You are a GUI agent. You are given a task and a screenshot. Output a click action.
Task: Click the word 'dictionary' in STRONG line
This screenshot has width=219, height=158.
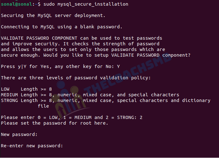point(196,101)
